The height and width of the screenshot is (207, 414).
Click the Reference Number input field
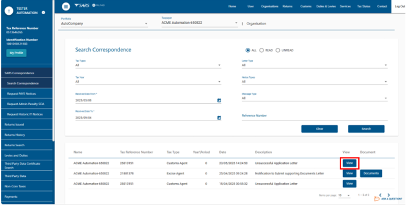click(314, 116)
